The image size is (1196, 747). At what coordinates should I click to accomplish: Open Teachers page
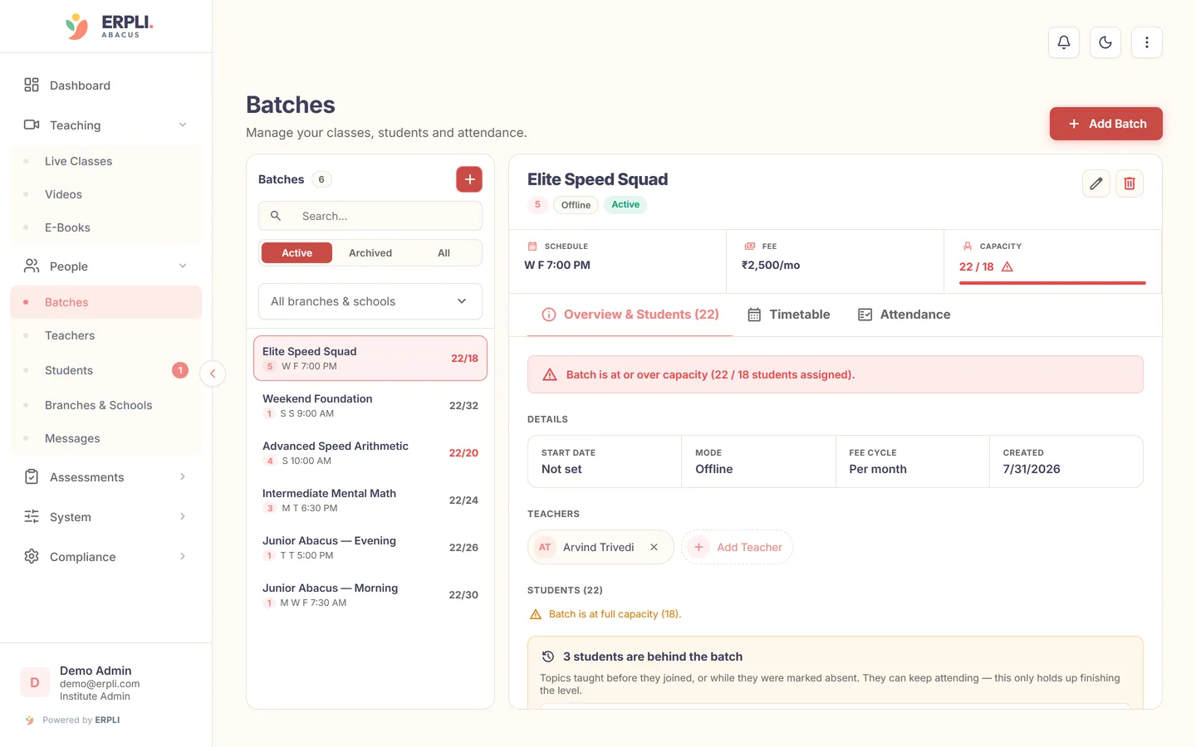pyautogui.click(x=105, y=335)
